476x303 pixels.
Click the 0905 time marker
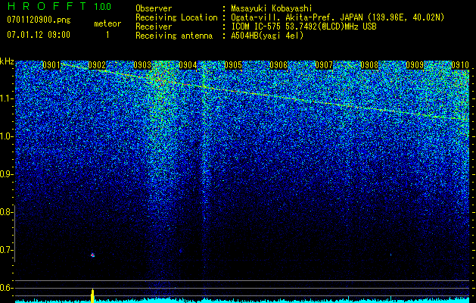click(233, 65)
